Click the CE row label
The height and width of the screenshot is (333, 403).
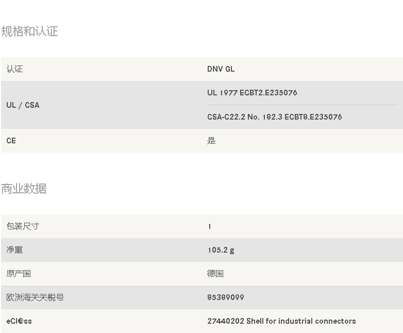(11, 141)
